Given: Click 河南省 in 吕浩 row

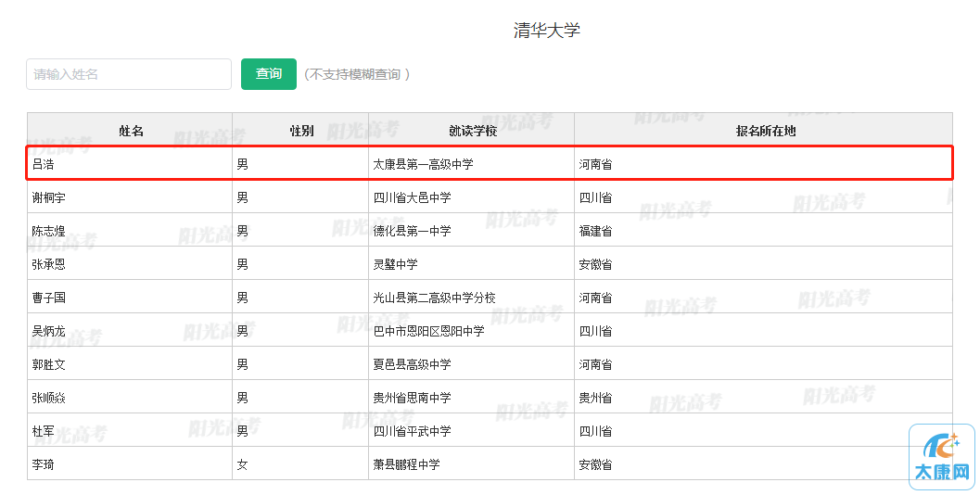Looking at the screenshot, I should [x=595, y=164].
